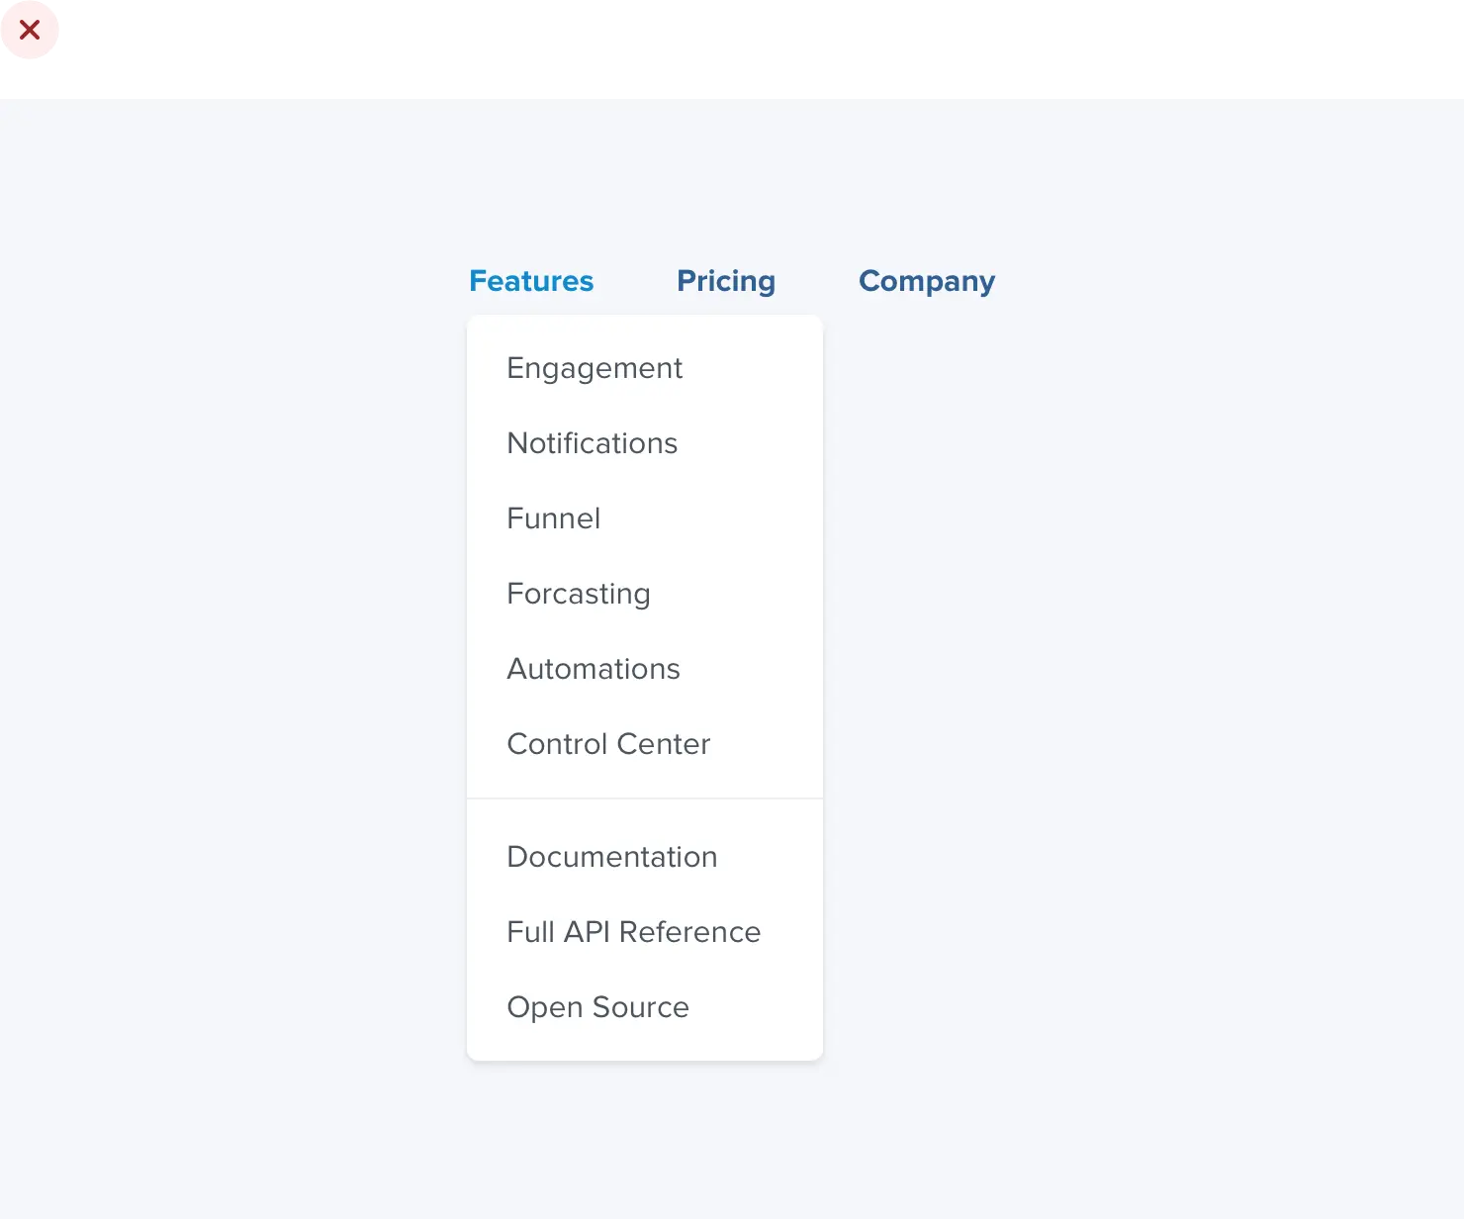Image resolution: width=1464 pixels, height=1219 pixels.
Task: Open the Documentation link
Action: [x=612, y=857]
